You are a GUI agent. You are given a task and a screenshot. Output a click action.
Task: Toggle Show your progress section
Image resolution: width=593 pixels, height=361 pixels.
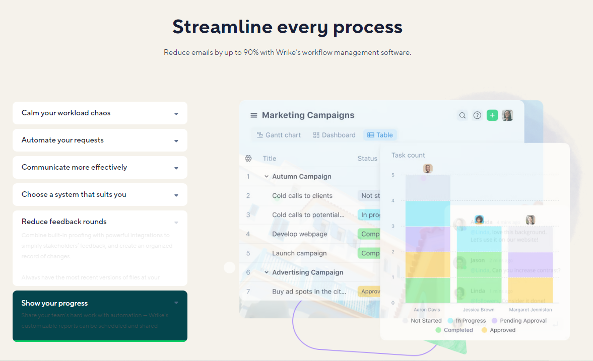(100, 303)
